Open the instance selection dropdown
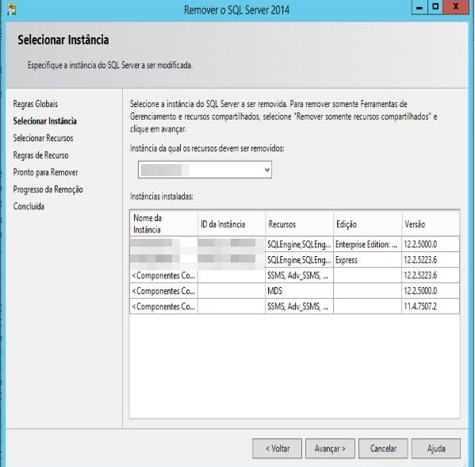The image size is (475, 467). click(x=205, y=170)
